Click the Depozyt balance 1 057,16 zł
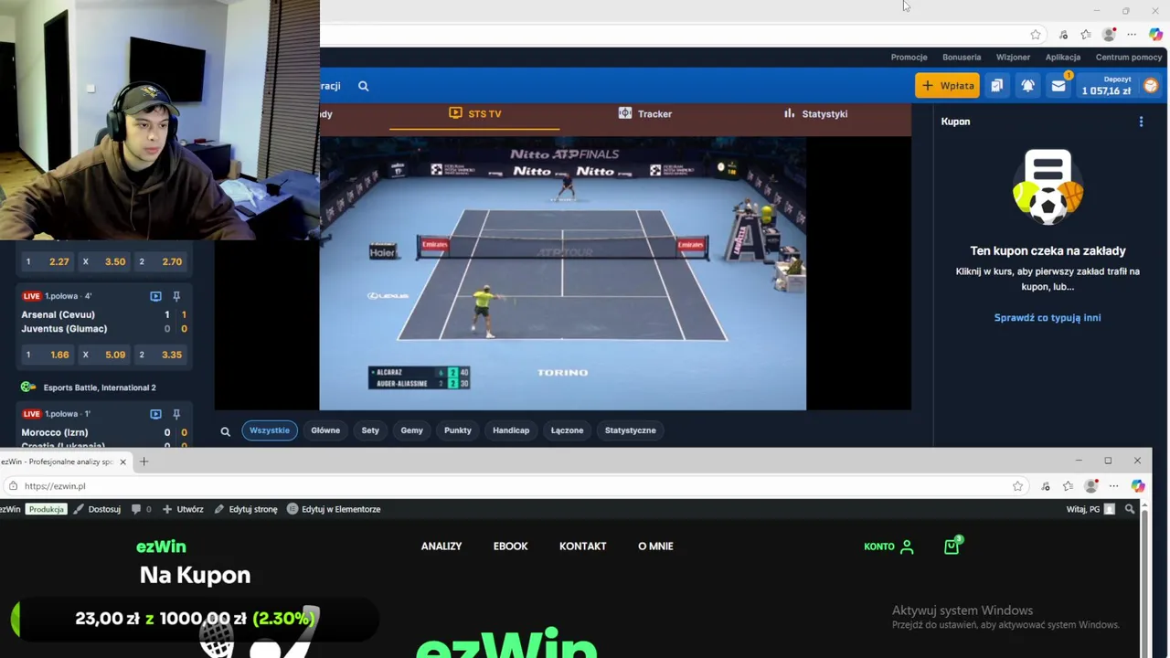 coord(1106,86)
